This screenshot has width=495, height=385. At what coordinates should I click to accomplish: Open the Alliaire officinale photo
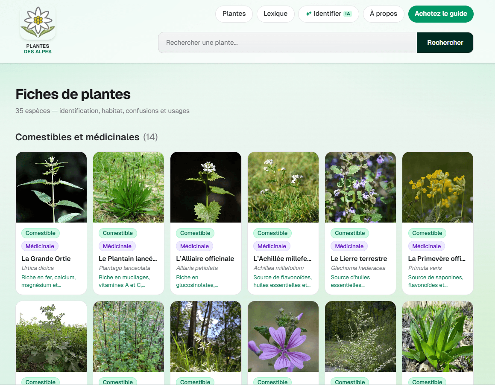[x=206, y=187]
